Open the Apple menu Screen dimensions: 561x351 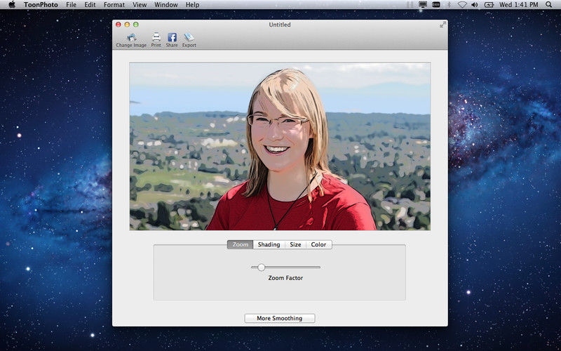pyautogui.click(x=12, y=5)
